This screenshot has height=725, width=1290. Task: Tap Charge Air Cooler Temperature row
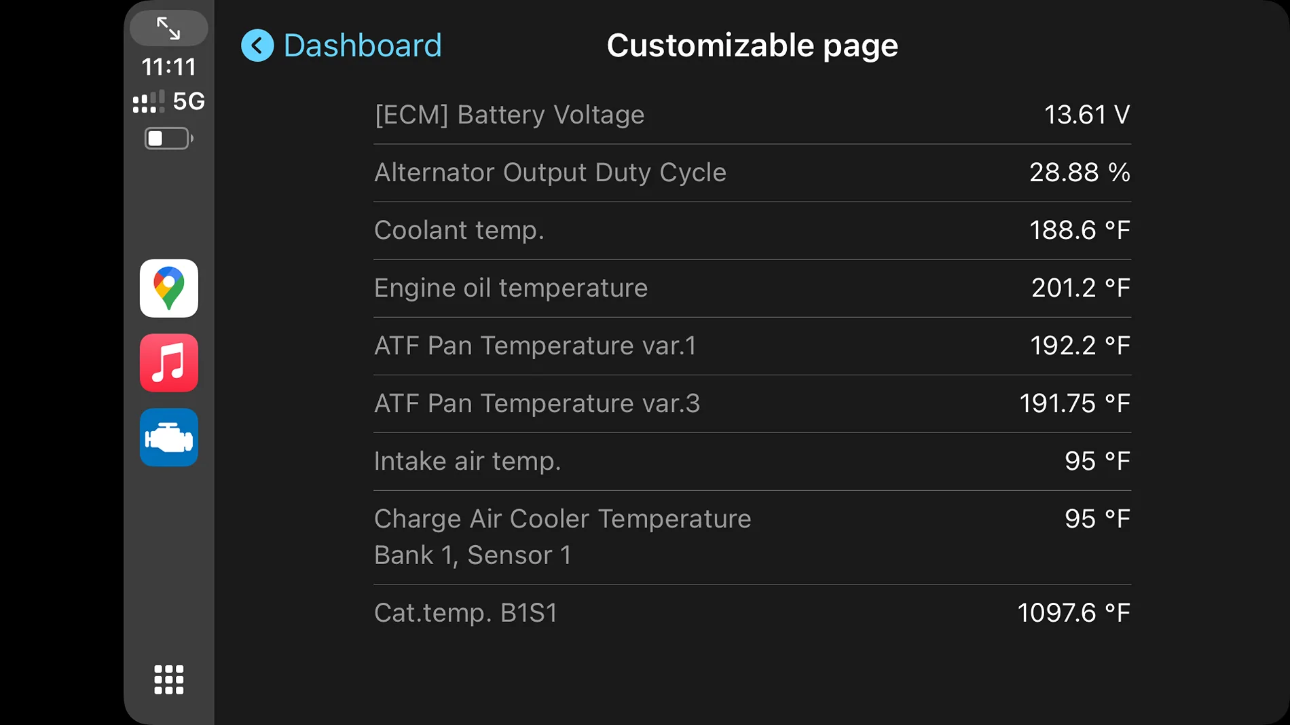coord(752,537)
